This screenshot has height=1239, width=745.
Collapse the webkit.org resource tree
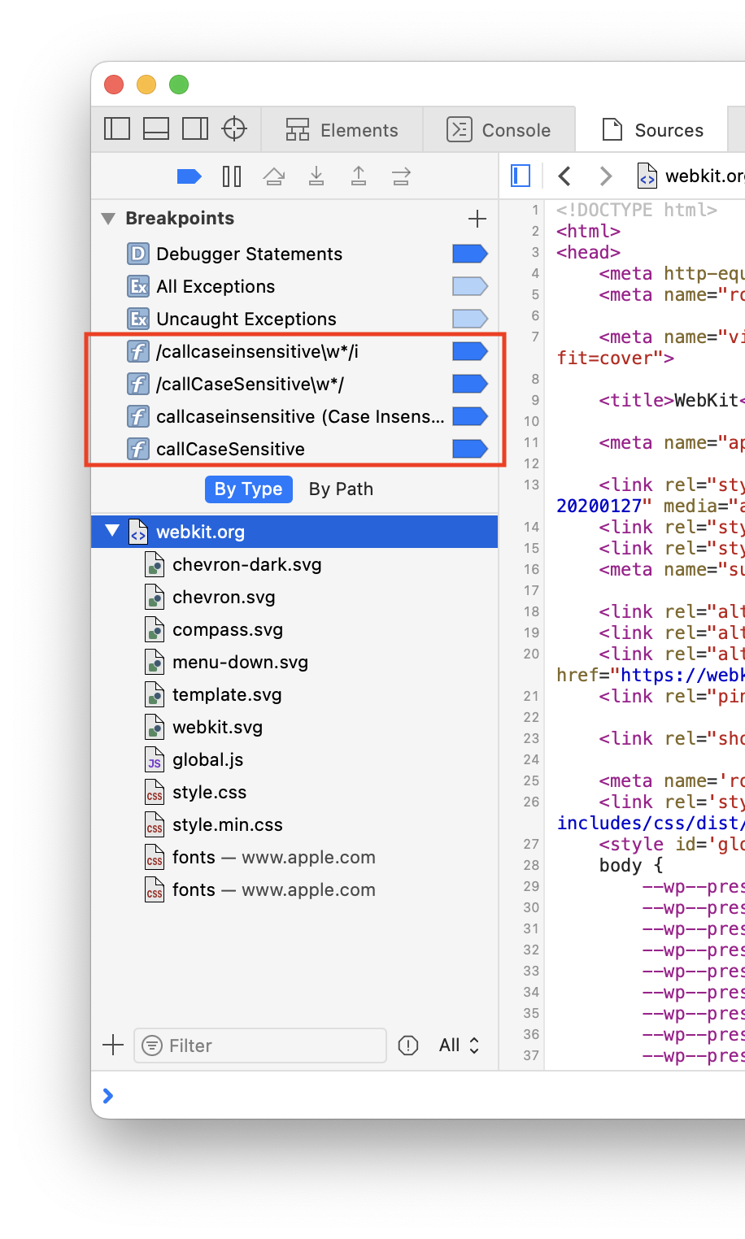tap(112, 532)
